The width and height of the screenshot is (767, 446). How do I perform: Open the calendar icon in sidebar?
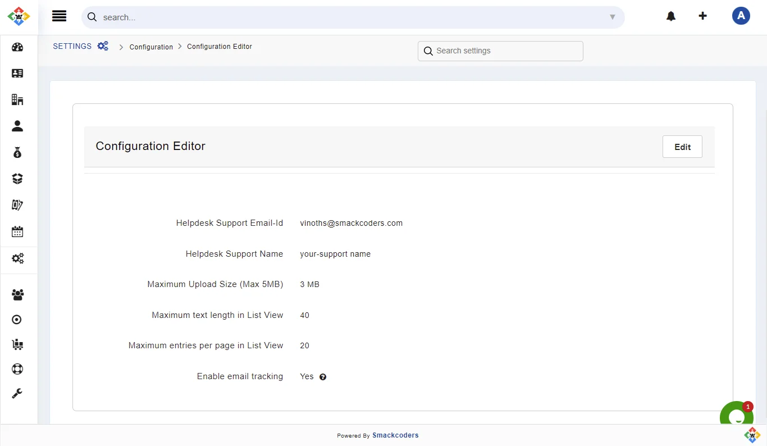(x=17, y=231)
